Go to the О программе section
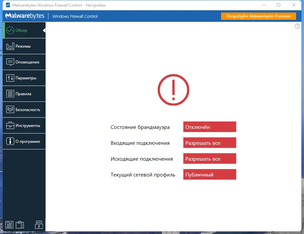Image resolution: width=304 pixels, height=234 pixels. tap(24, 141)
